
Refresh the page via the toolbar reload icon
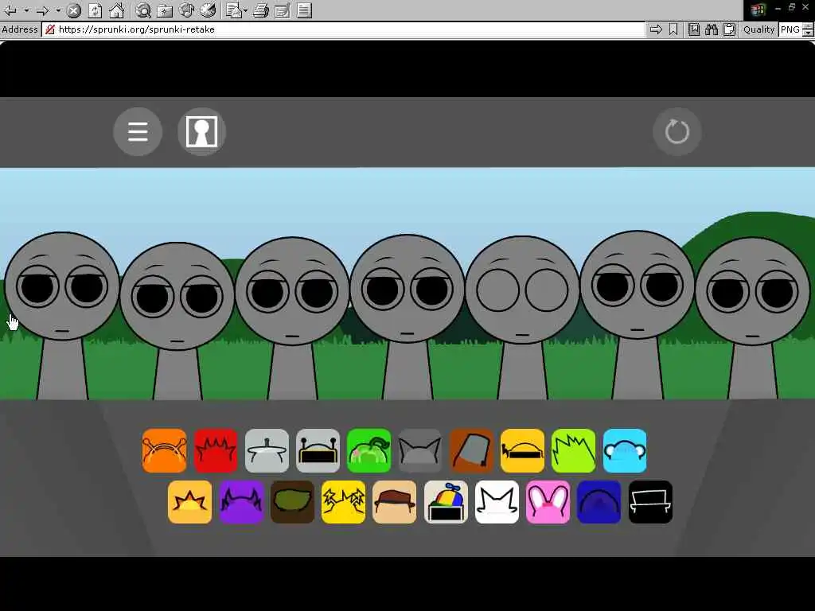(x=96, y=10)
